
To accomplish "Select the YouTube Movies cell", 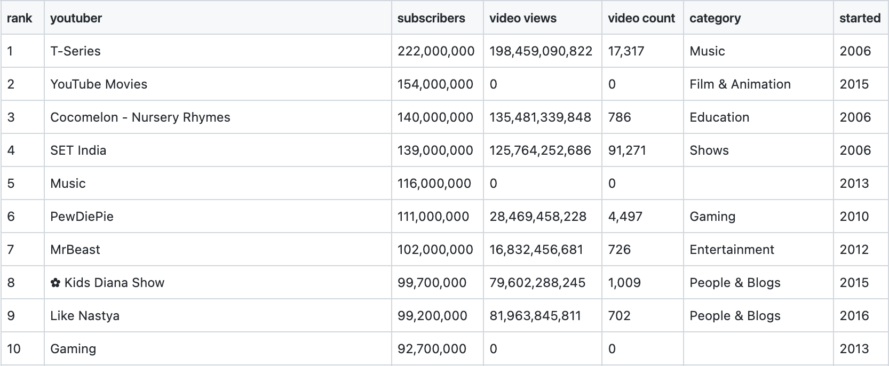I will pyautogui.click(x=218, y=84).
